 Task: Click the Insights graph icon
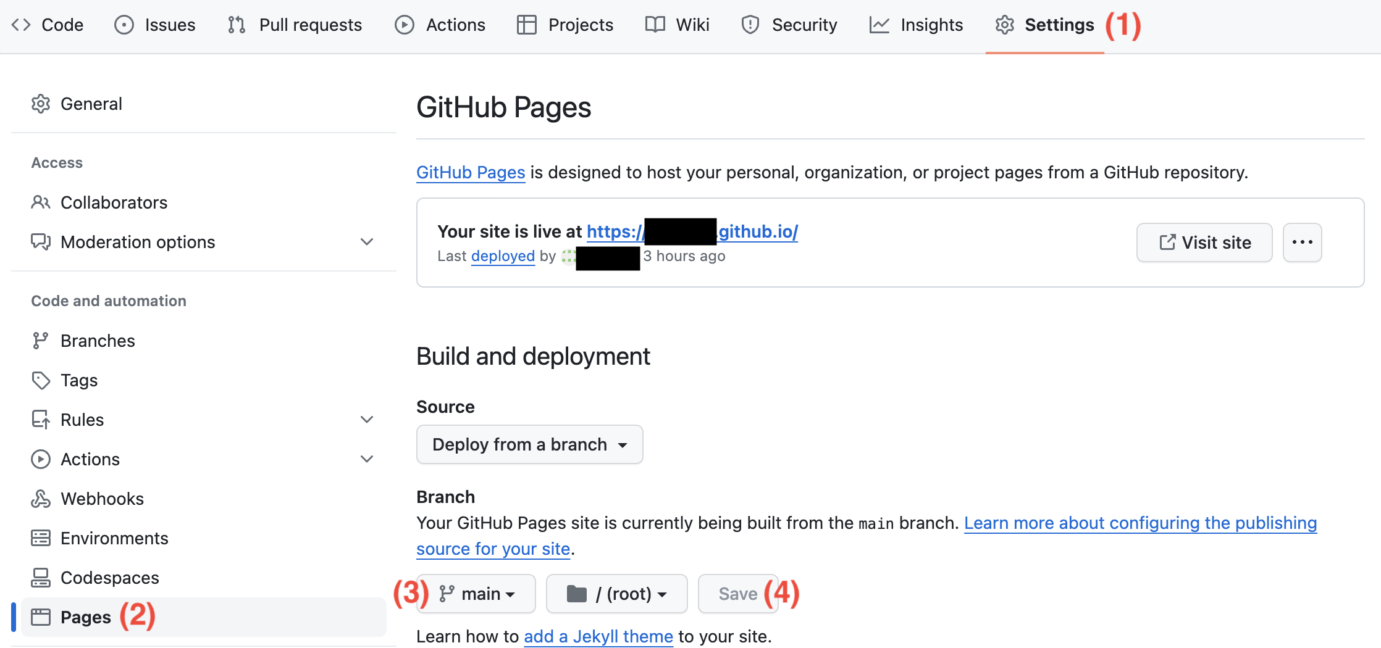point(879,25)
